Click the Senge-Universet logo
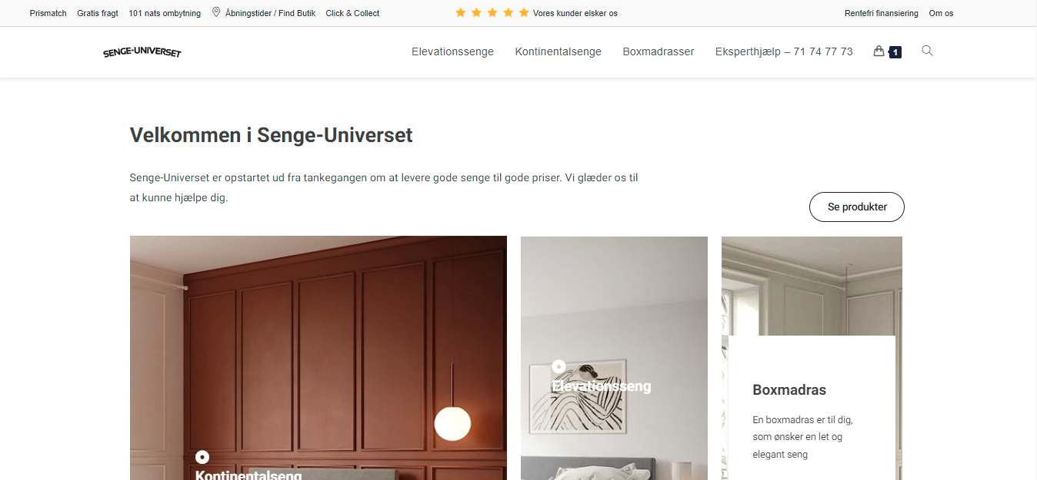This screenshot has height=480, width=1037. [x=142, y=52]
